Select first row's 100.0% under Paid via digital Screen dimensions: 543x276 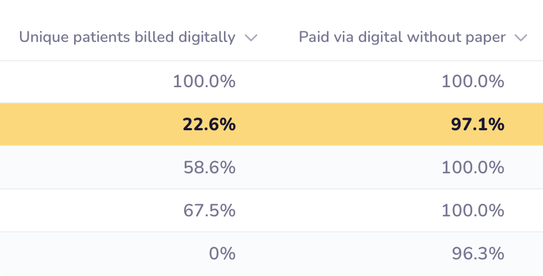click(473, 82)
